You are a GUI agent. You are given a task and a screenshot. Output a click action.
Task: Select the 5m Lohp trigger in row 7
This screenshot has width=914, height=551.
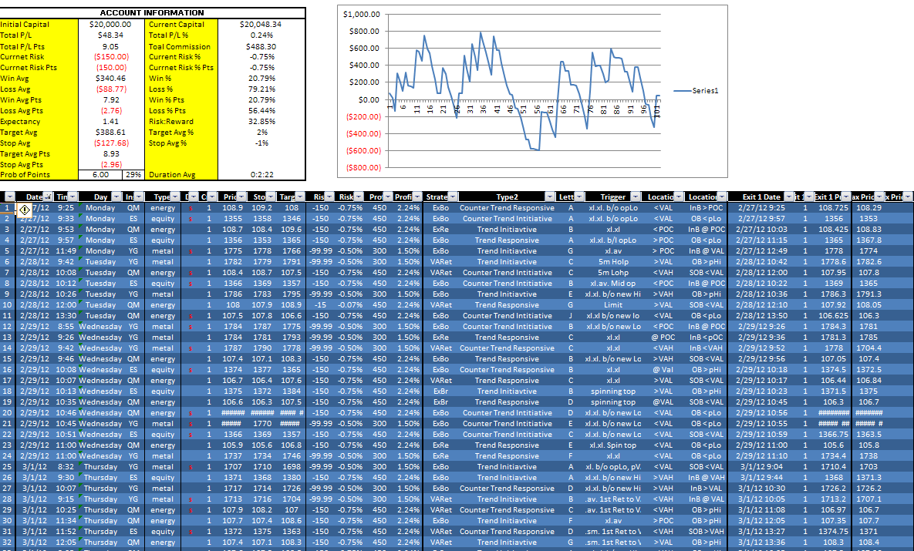click(612, 273)
